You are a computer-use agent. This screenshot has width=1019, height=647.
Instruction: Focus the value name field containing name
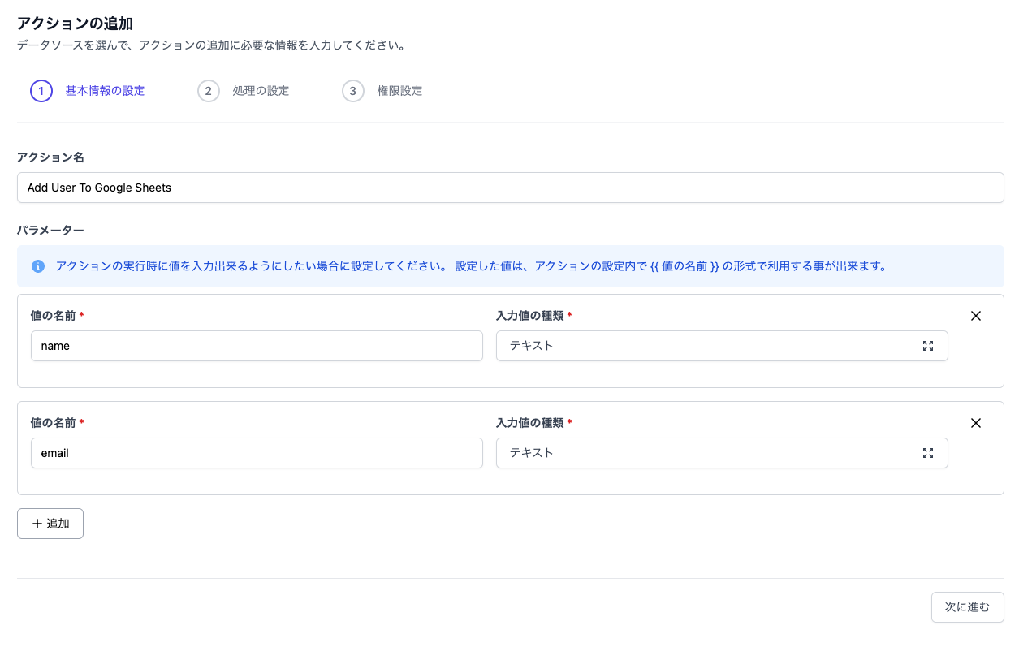pyautogui.click(x=257, y=346)
